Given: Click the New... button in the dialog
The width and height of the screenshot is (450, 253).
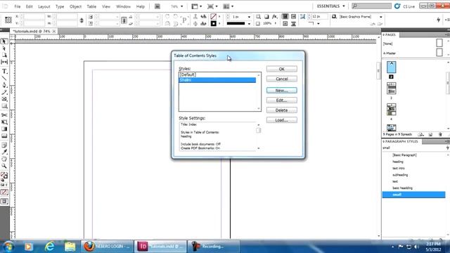Looking at the screenshot, I should coord(281,91).
